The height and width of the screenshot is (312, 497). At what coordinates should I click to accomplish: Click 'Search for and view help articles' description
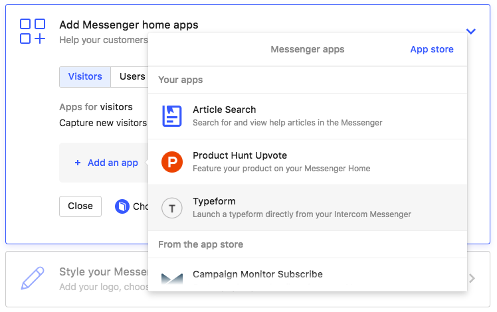pos(288,123)
